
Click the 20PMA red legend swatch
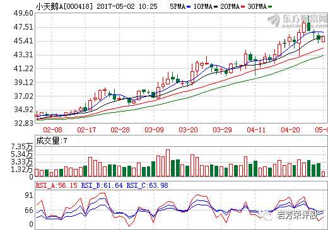(x=243, y=7)
